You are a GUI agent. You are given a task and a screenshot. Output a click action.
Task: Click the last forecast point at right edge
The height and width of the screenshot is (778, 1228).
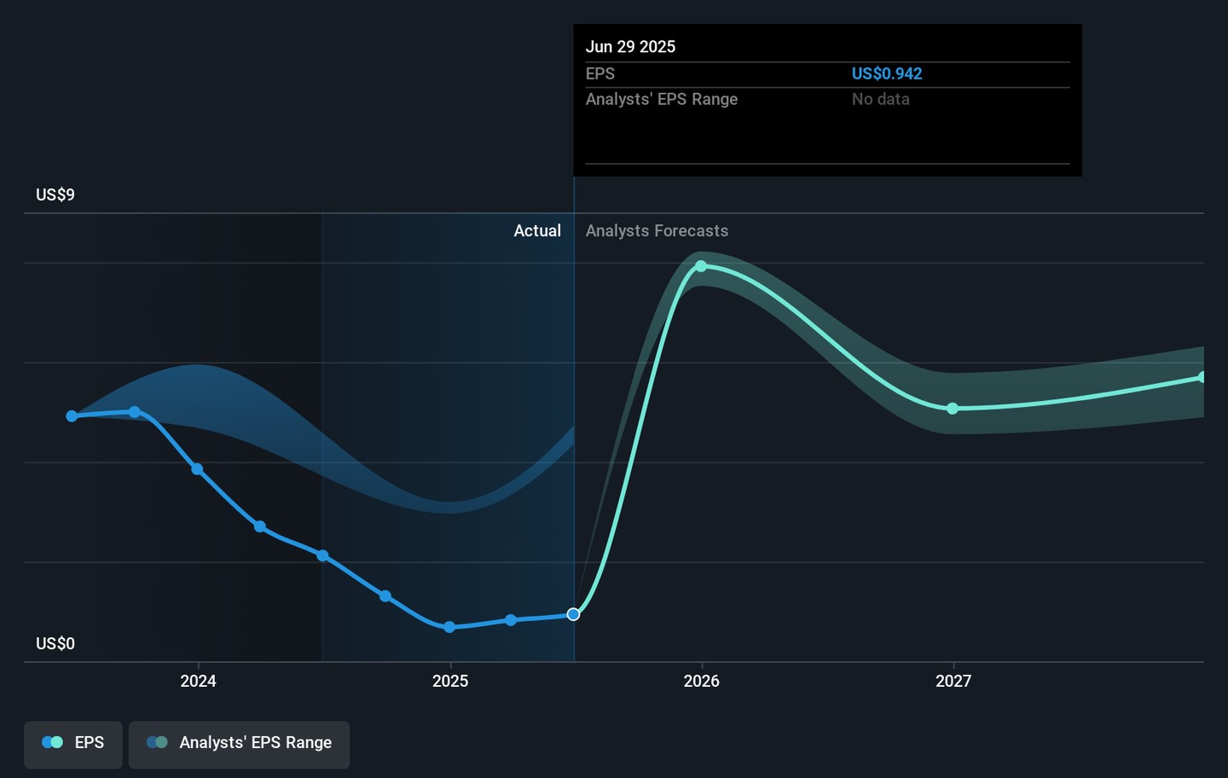[1202, 377]
